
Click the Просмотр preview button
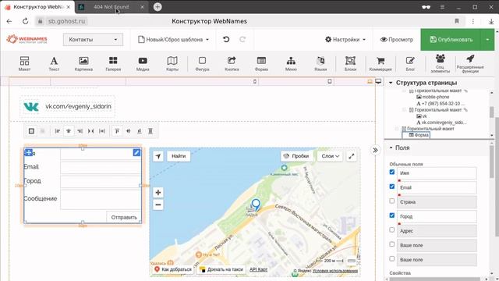397,40
